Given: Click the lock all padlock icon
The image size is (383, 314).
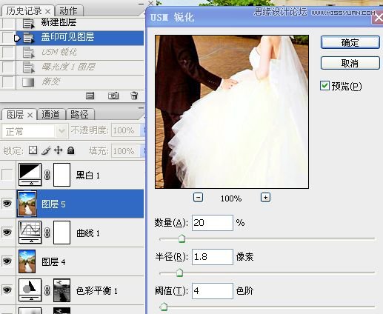Looking at the screenshot, I should point(71,150).
